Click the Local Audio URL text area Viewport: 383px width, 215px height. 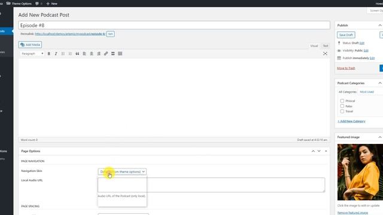pos(211,185)
